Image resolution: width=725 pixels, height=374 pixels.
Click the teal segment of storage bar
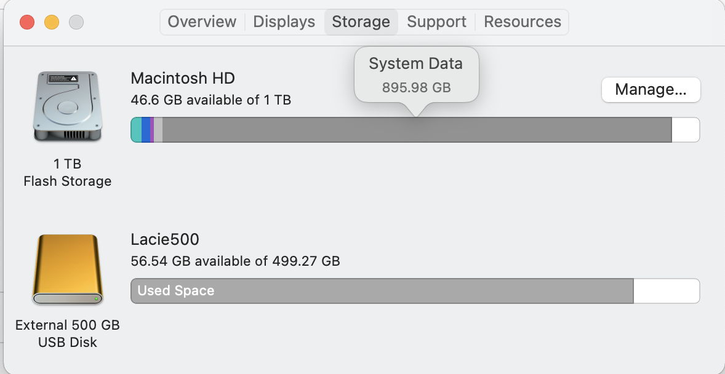point(137,130)
